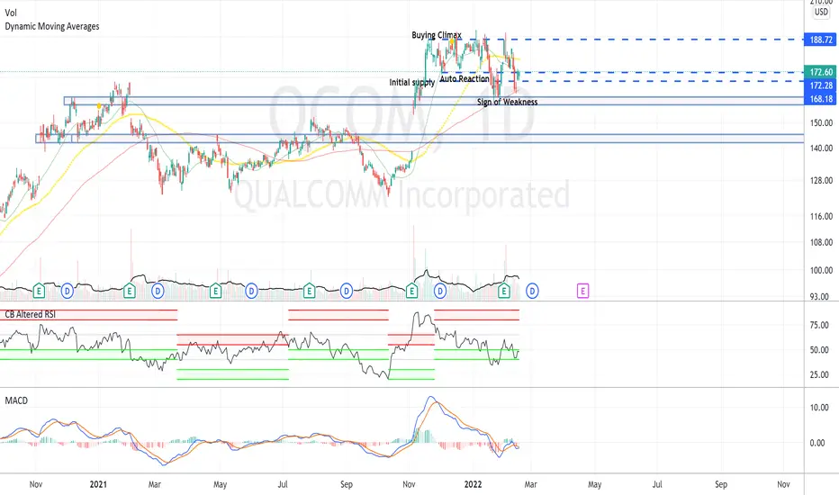Select the Buying Climax annotation
This screenshot has width=839, height=495.
point(436,35)
